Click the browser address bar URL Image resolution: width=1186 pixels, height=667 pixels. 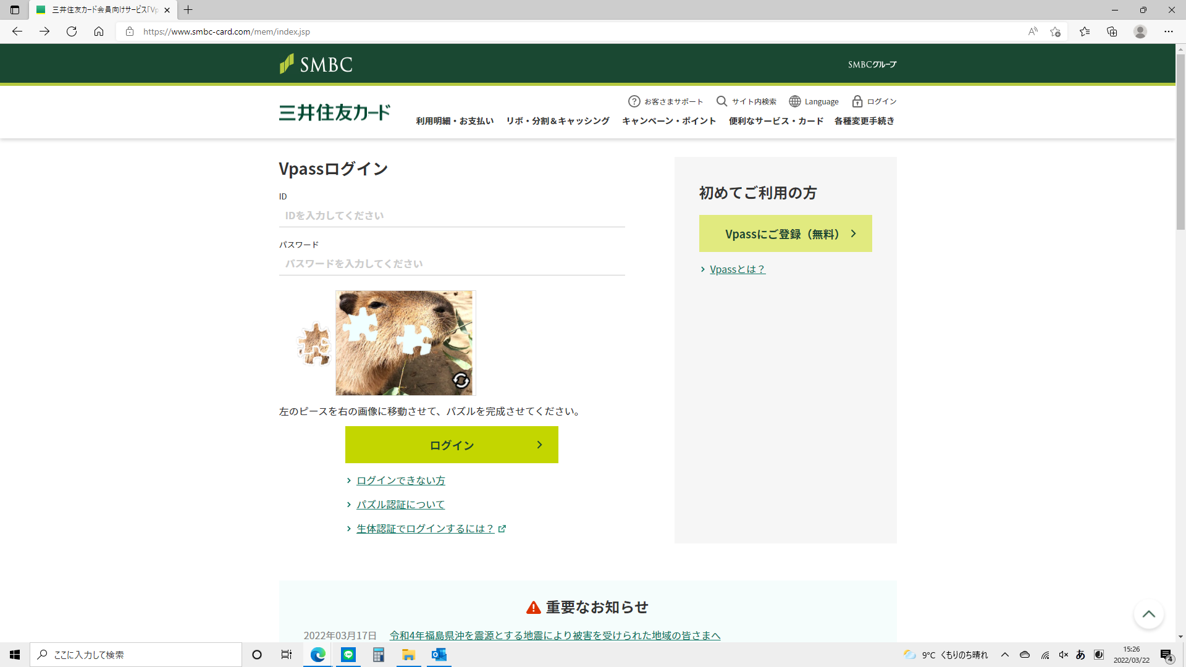click(226, 31)
